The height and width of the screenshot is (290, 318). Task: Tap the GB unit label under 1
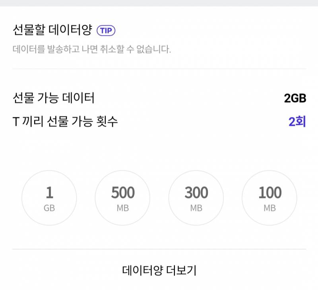pos(49,208)
